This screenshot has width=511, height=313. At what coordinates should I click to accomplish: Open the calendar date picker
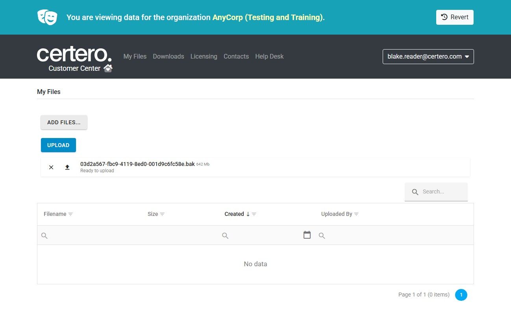[307, 235]
